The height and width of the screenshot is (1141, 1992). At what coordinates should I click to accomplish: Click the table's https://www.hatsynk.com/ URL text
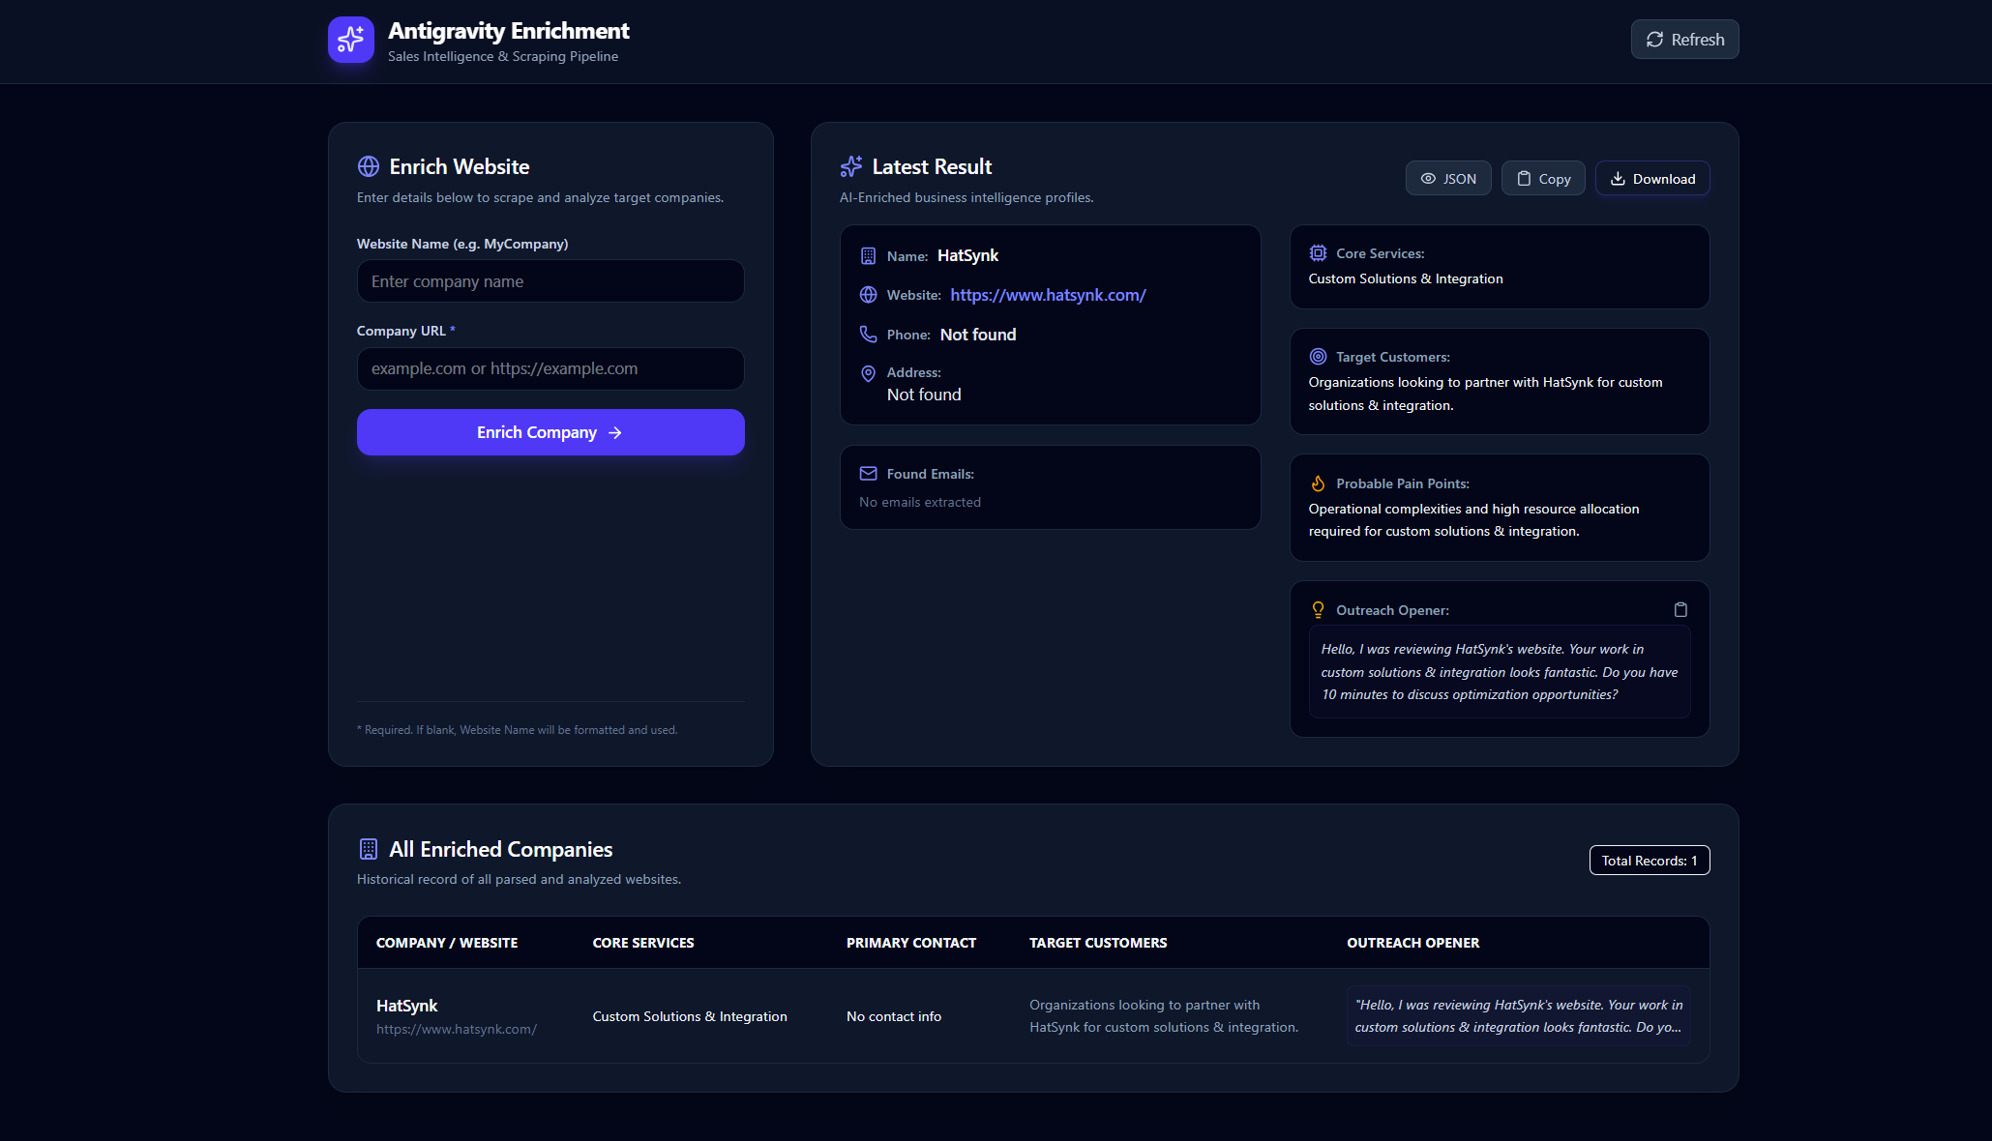pyautogui.click(x=457, y=1029)
